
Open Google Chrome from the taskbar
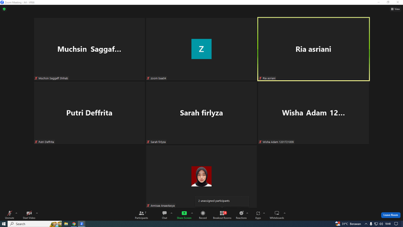[74, 224]
